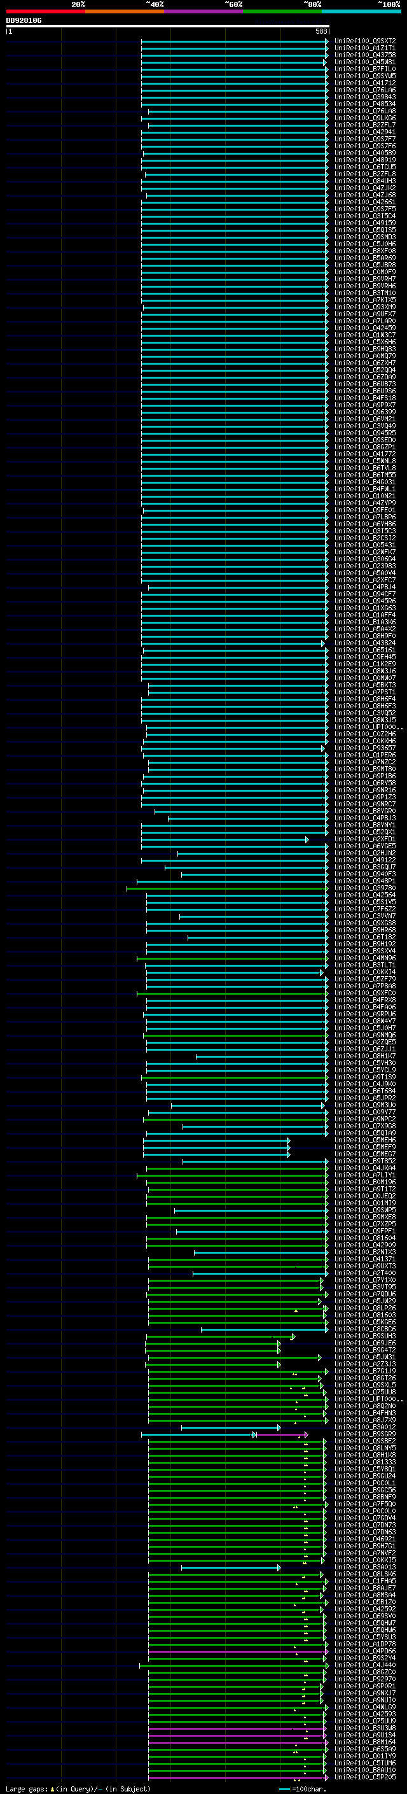This screenshot has height=1794, width=407.
Task: Select the label UniRef100_A9T1S9
Action: coord(365,1077)
